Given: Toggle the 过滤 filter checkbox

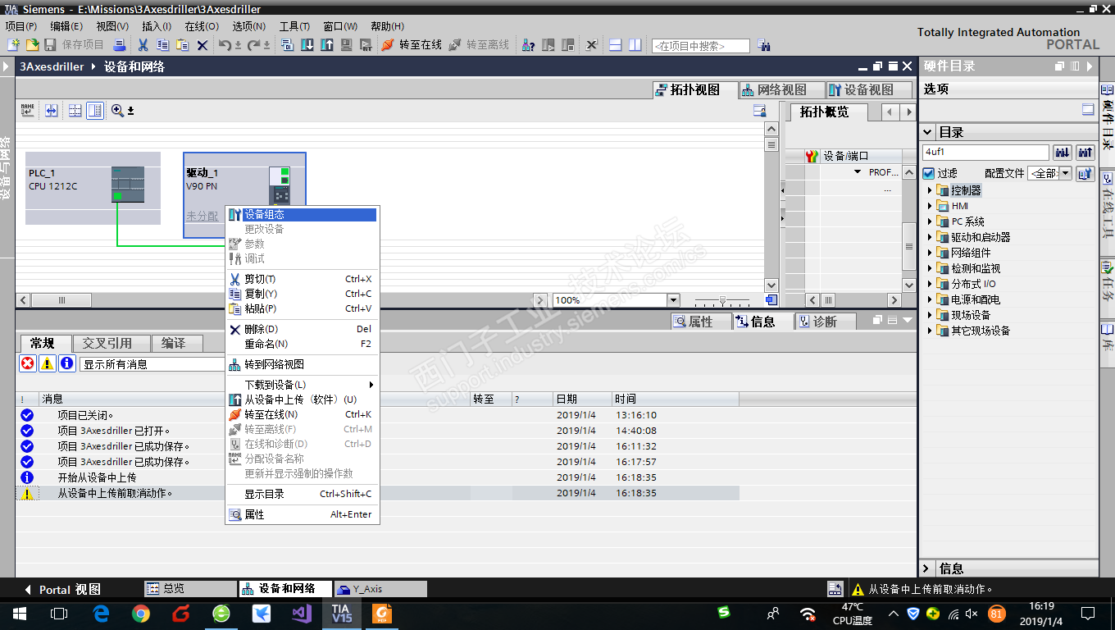Looking at the screenshot, I should pos(929,173).
